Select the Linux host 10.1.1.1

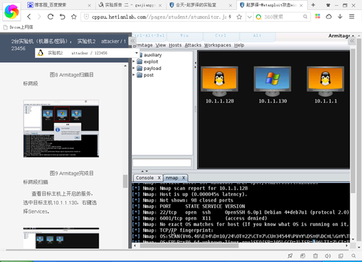325,85
